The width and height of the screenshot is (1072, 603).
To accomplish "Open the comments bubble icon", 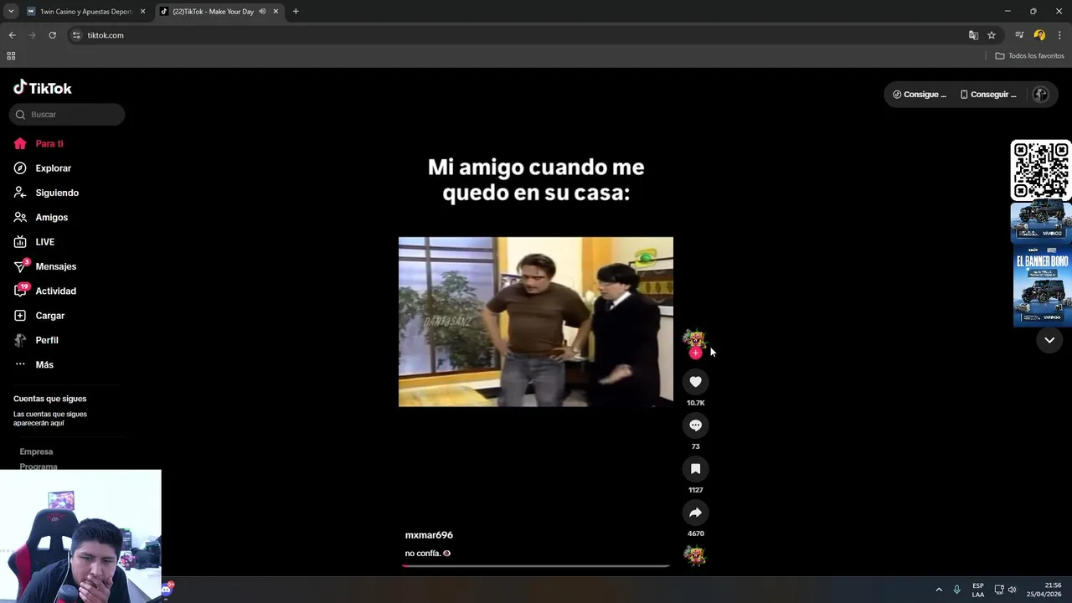I will pos(695,425).
